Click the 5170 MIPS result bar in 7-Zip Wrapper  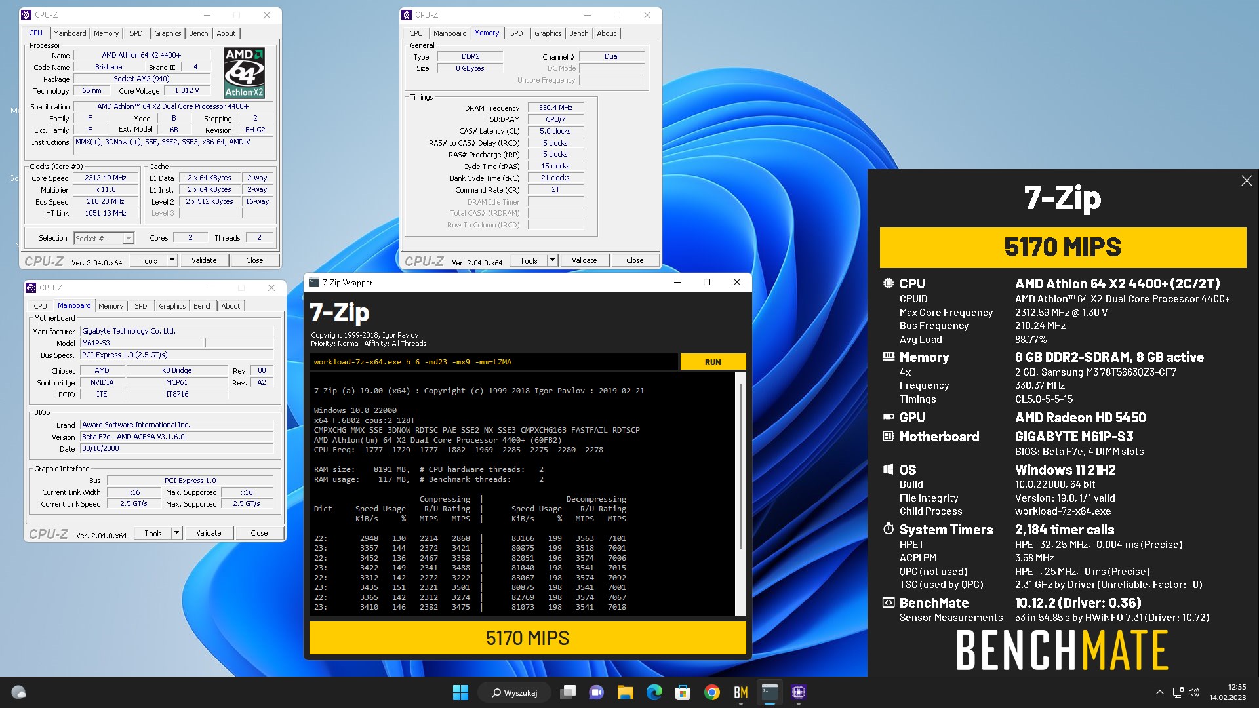(528, 638)
